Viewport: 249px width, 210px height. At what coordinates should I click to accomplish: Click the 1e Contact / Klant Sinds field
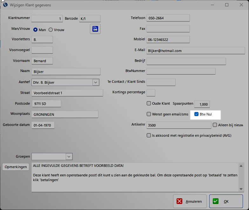[161, 82]
